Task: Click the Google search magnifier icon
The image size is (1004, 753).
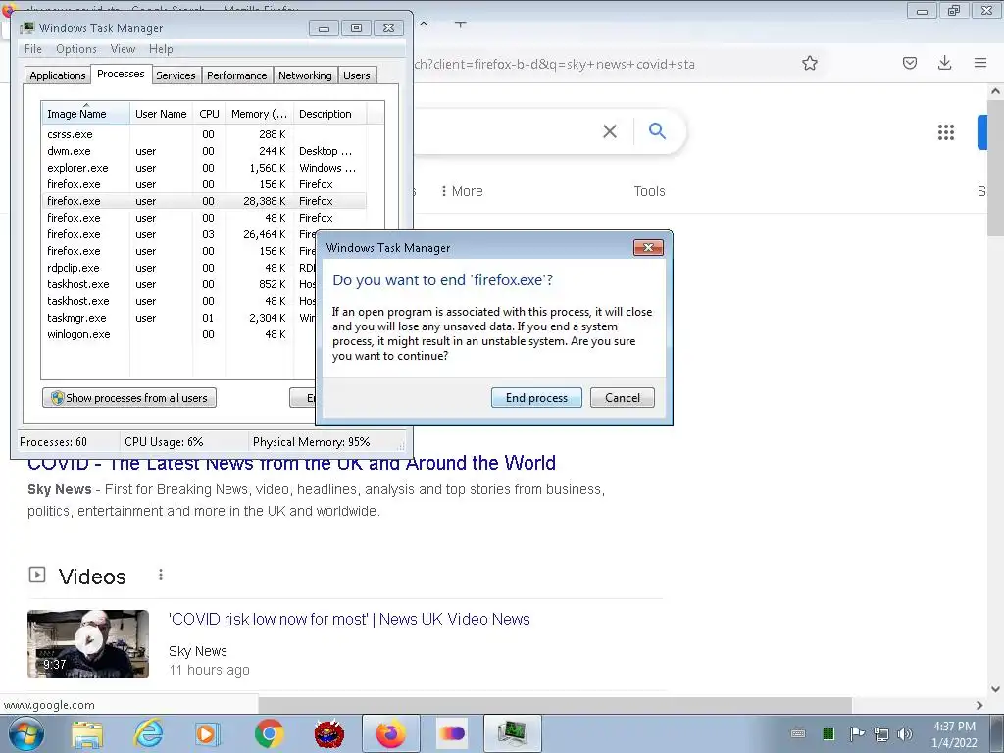Action: [657, 130]
